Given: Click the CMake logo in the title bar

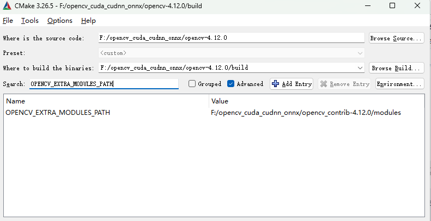Looking at the screenshot, I should click(7, 5).
